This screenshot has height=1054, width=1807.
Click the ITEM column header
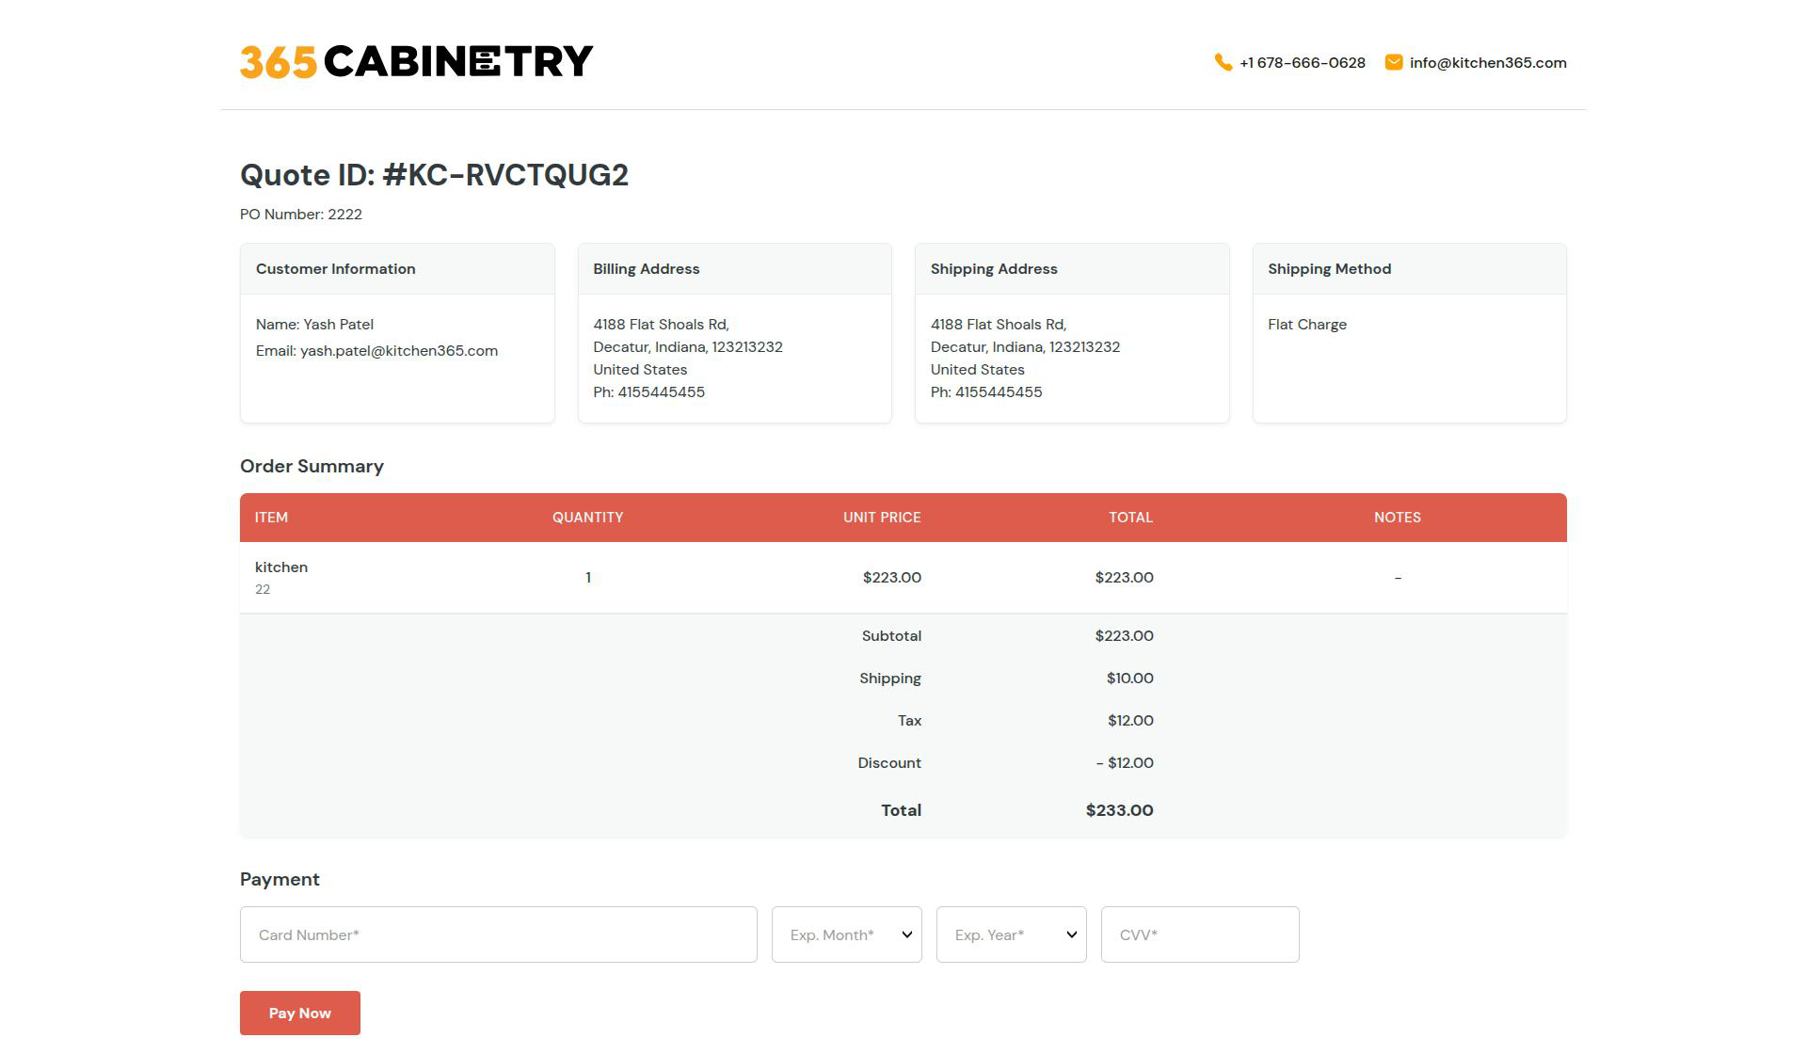(x=271, y=518)
